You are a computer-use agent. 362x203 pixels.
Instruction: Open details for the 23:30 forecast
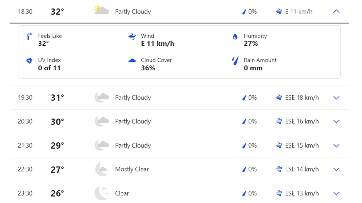coord(336,193)
